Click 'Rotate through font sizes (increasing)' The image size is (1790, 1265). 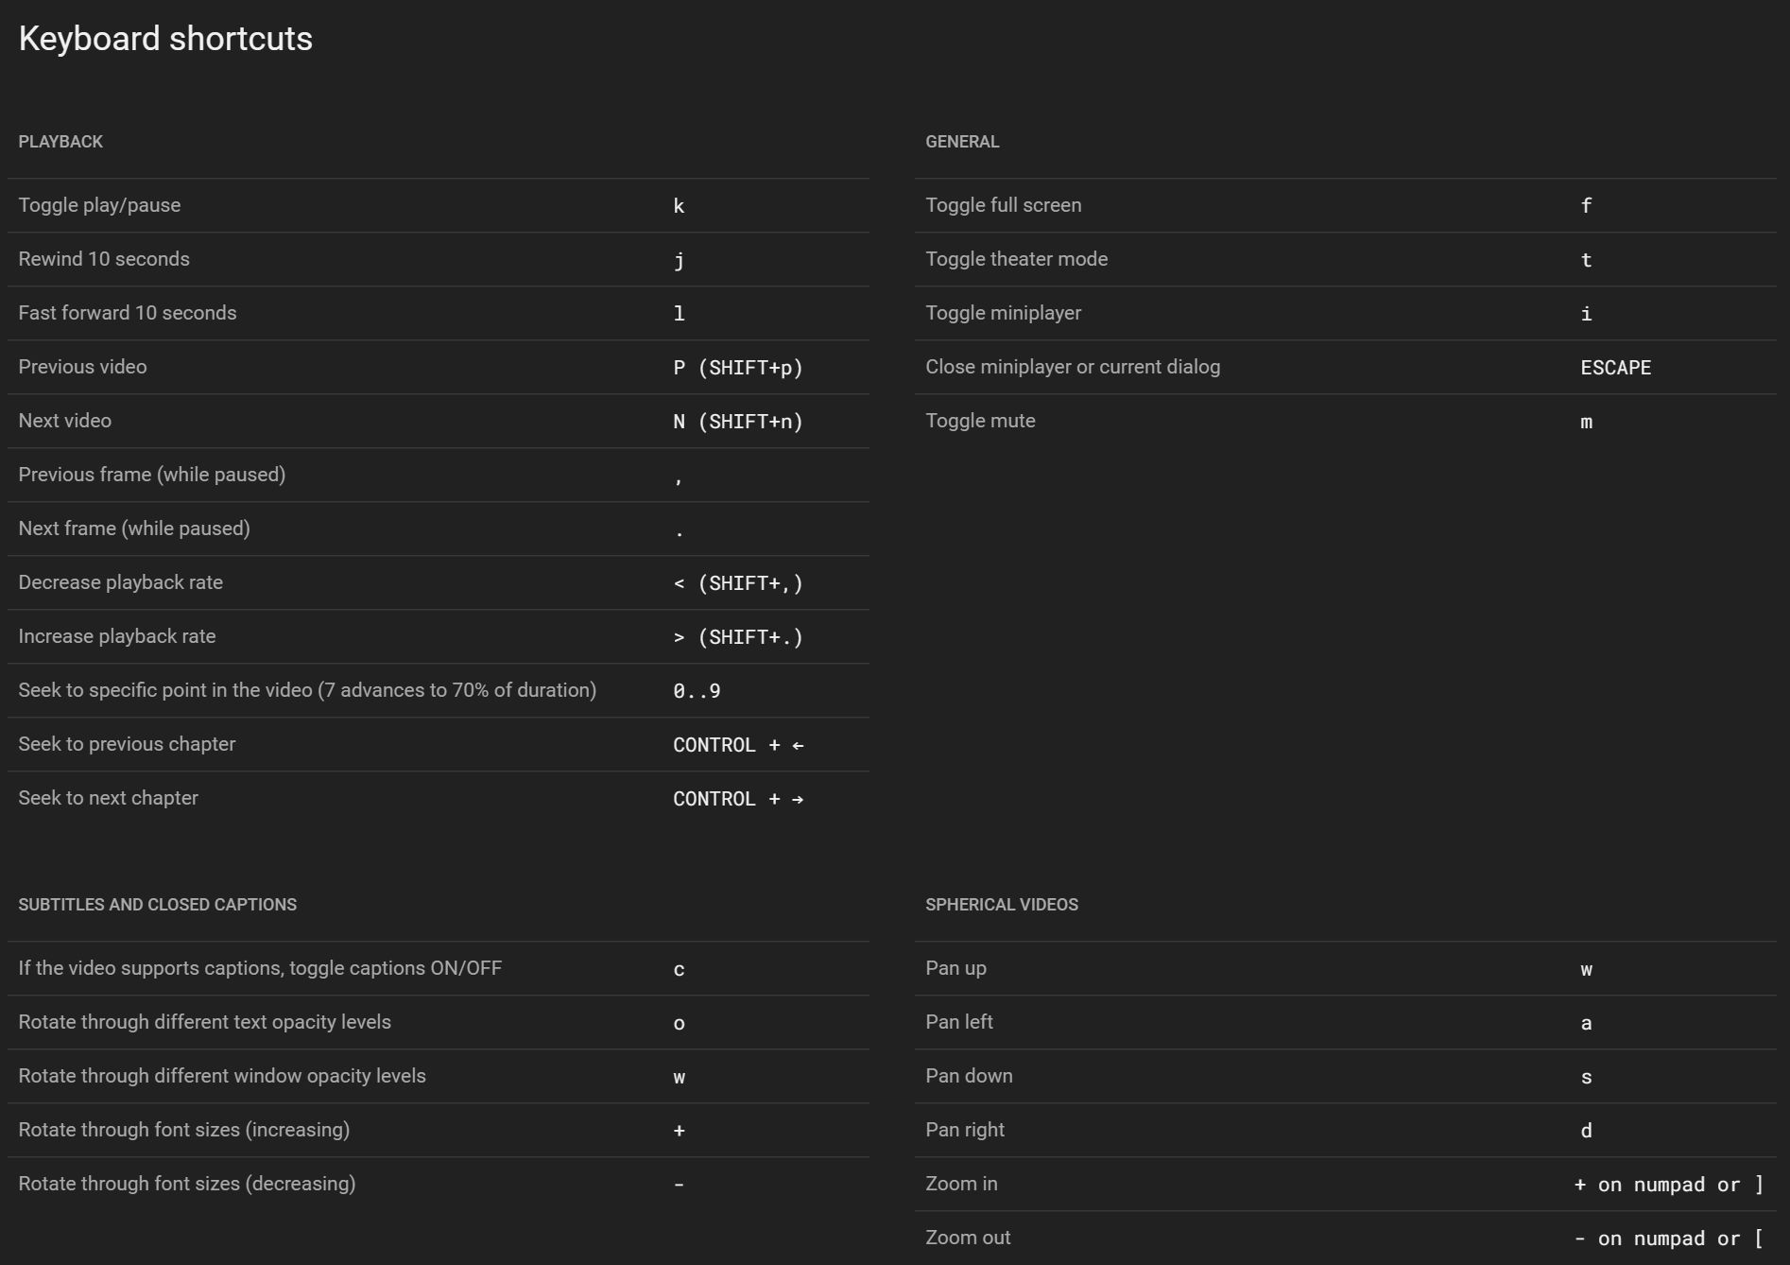coord(184,1130)
